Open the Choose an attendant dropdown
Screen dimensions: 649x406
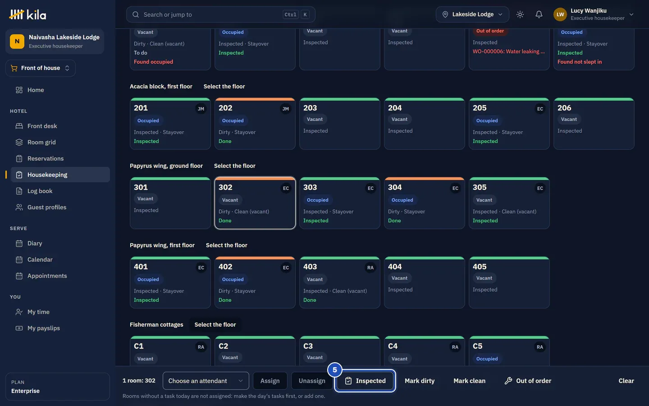(x=206, y=381)
